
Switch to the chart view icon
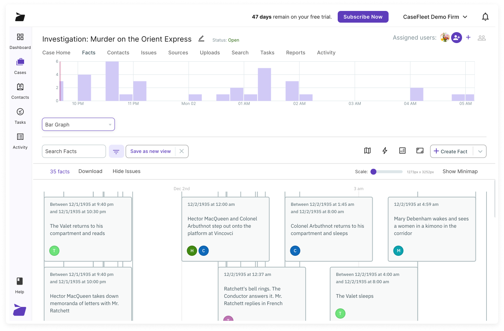(x=402, y=150)
